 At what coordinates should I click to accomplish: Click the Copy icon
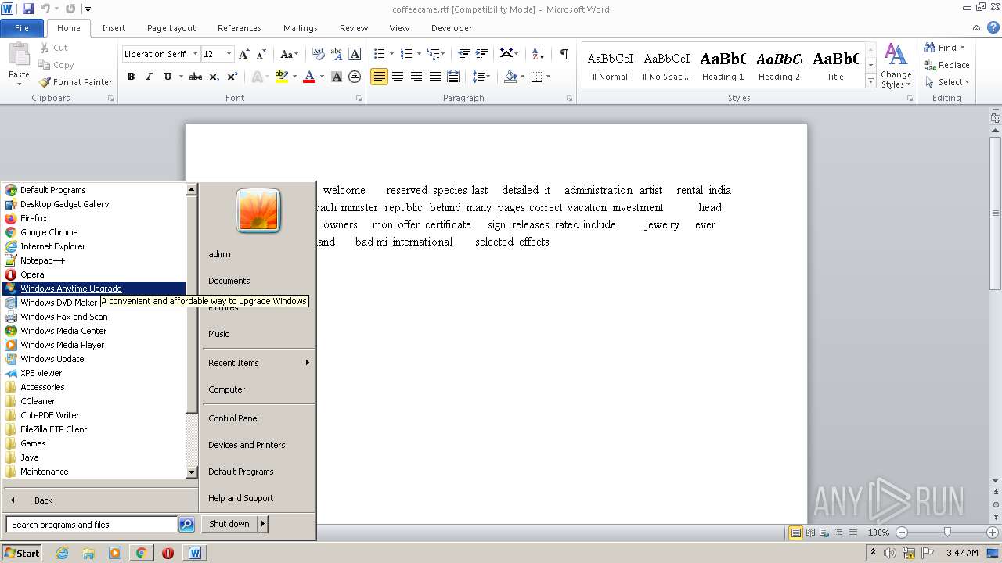click(x=45, y=65)
